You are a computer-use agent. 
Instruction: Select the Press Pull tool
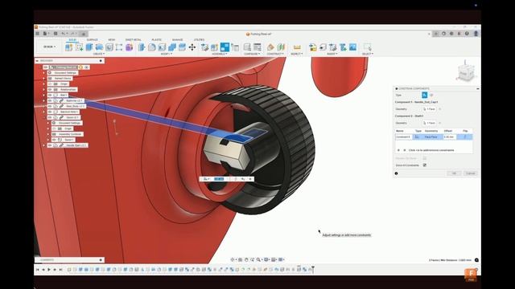tap(142, 47)
